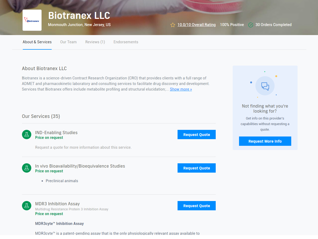The height and width of the screenshot is (239, 318).
Task: Click the orders completed checkmark icon
Action: 251,25
